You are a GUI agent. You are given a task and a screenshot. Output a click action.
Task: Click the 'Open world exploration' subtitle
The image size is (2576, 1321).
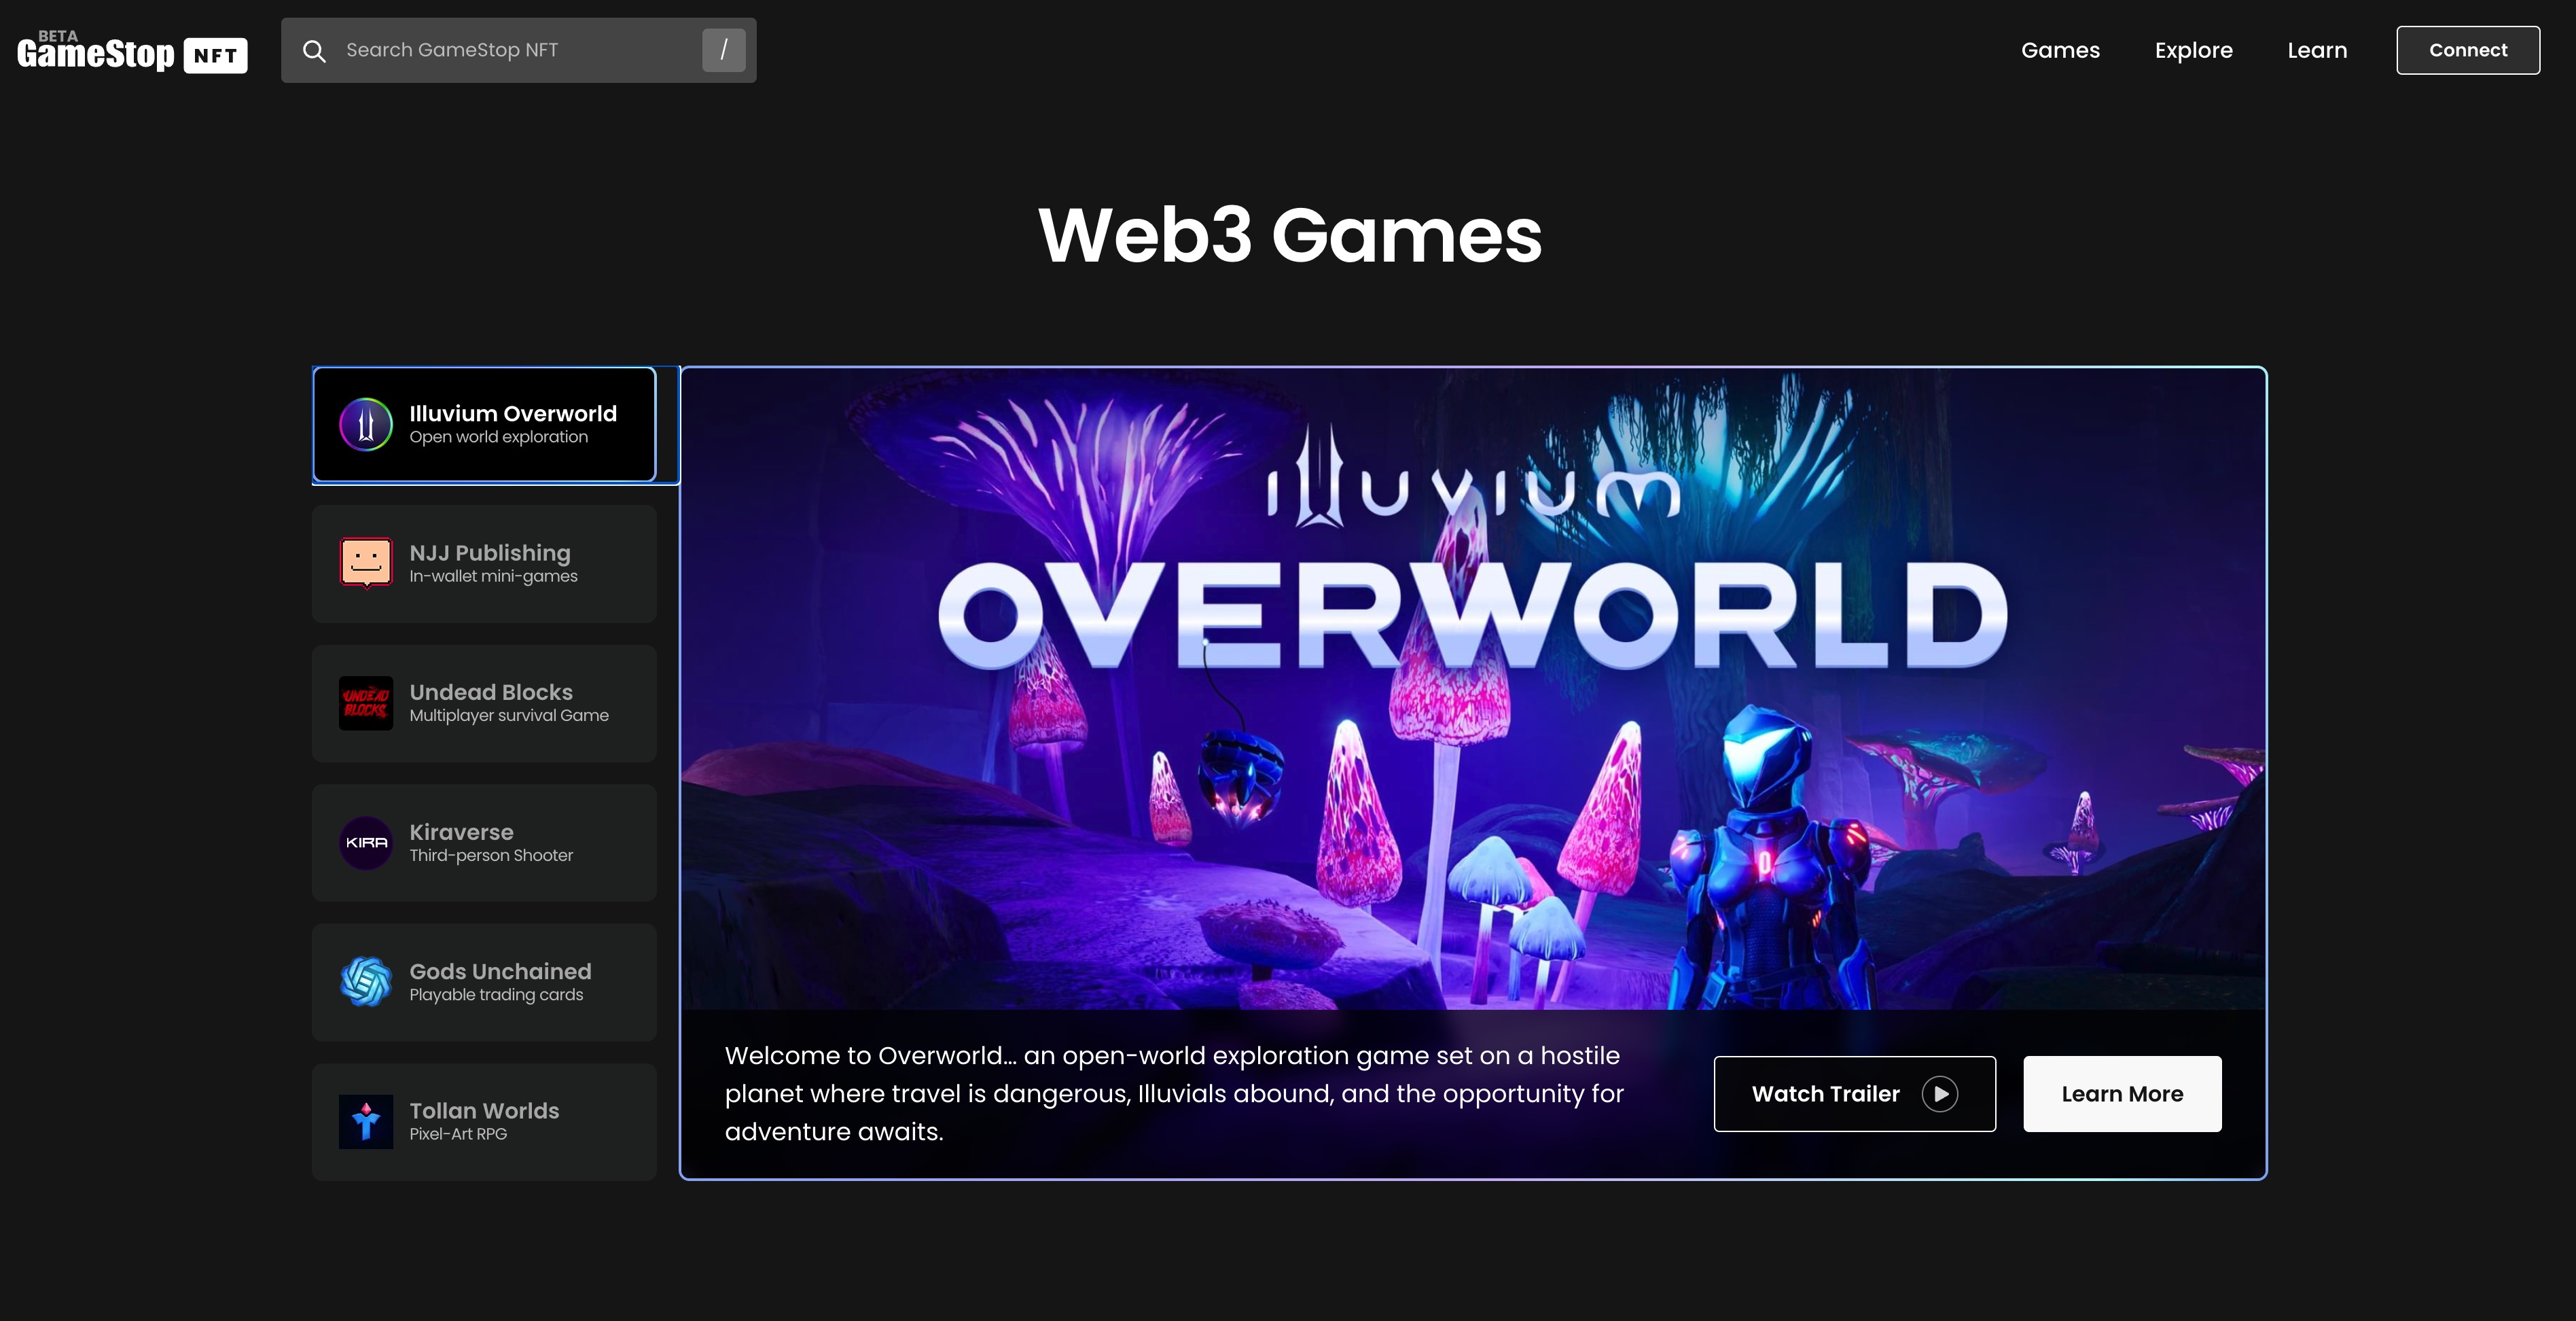(498, 437)
